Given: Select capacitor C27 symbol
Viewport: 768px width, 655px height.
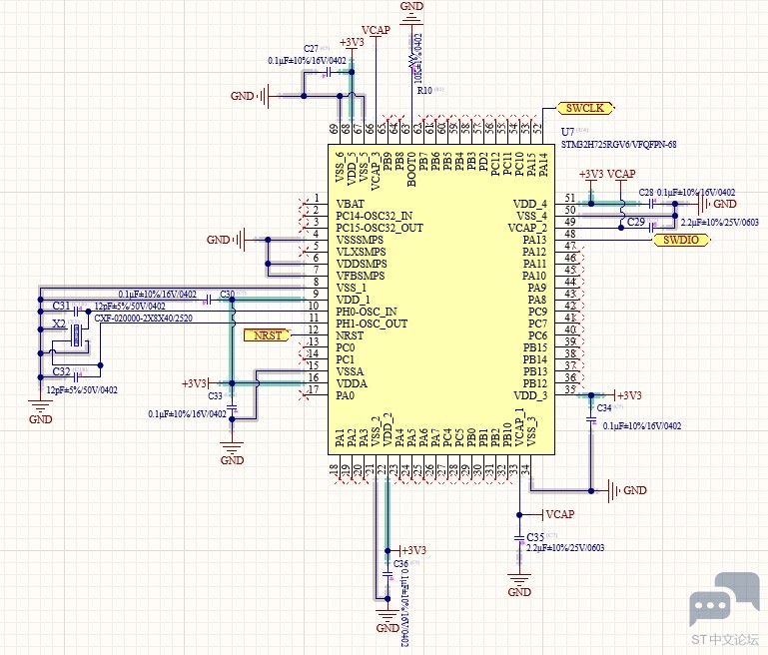Looking at the screenshot, I should (x=329, y=72).
